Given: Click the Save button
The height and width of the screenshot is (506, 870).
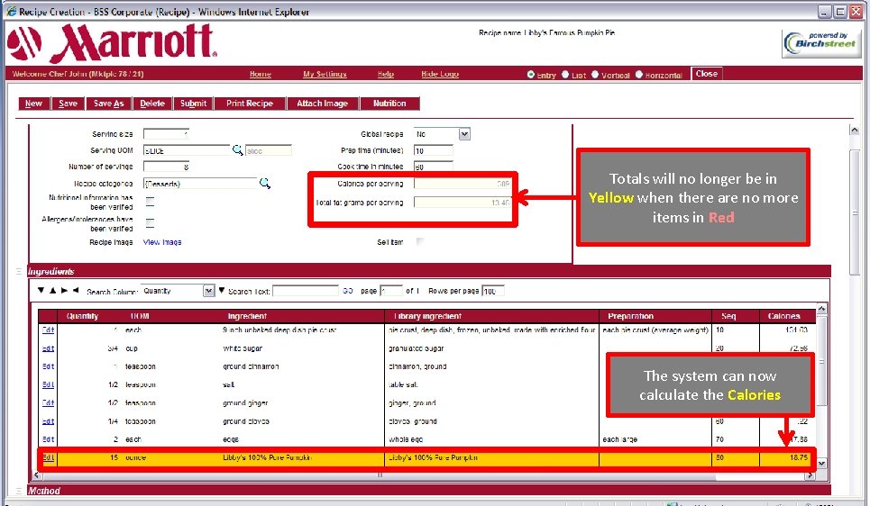Looking at the screenshot, I should click(x=68, y=104).
